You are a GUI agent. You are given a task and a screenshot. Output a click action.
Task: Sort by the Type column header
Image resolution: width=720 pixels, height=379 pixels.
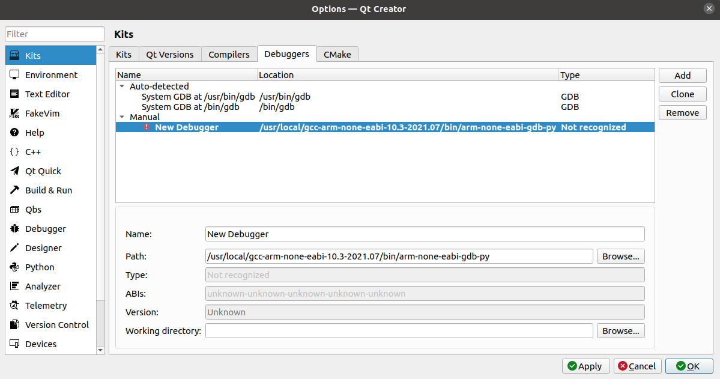[607, 75]
